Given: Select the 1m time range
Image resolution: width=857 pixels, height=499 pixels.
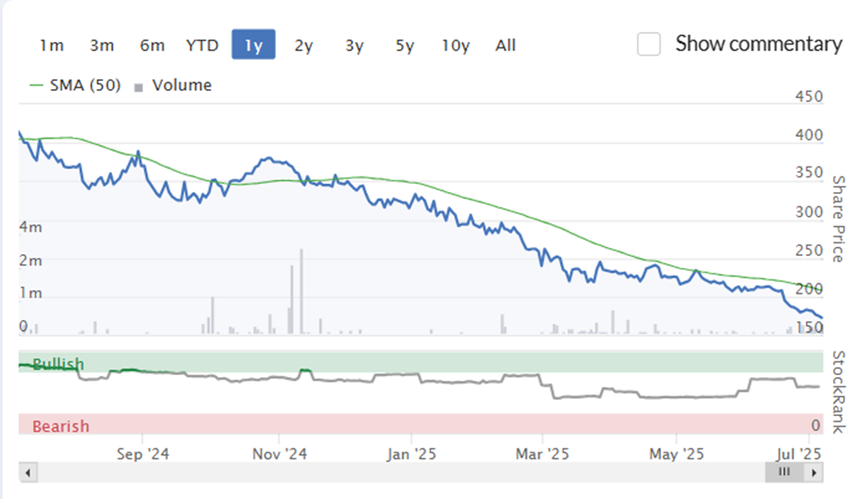Looking at the screenshot, I should click(51, 45).
